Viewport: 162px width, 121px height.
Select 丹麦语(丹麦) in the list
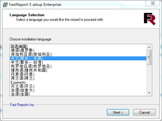pyautogui.click(x=78, y=74)
